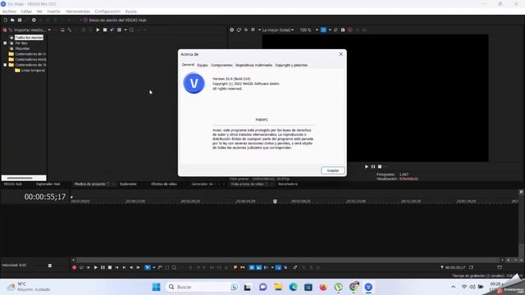Click Stop in the timeline transport bar

(110, 268)
